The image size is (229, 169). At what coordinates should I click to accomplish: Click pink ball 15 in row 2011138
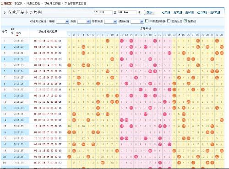click(136, 157)
